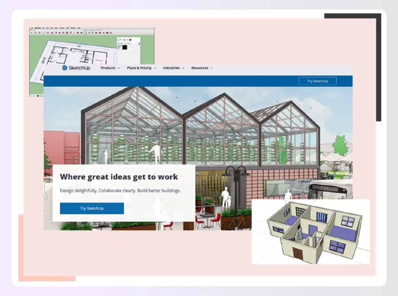This screenshot has width=398, height=296.
Task: Open the Apple menu icon
Action: click(x=31, y=28)
